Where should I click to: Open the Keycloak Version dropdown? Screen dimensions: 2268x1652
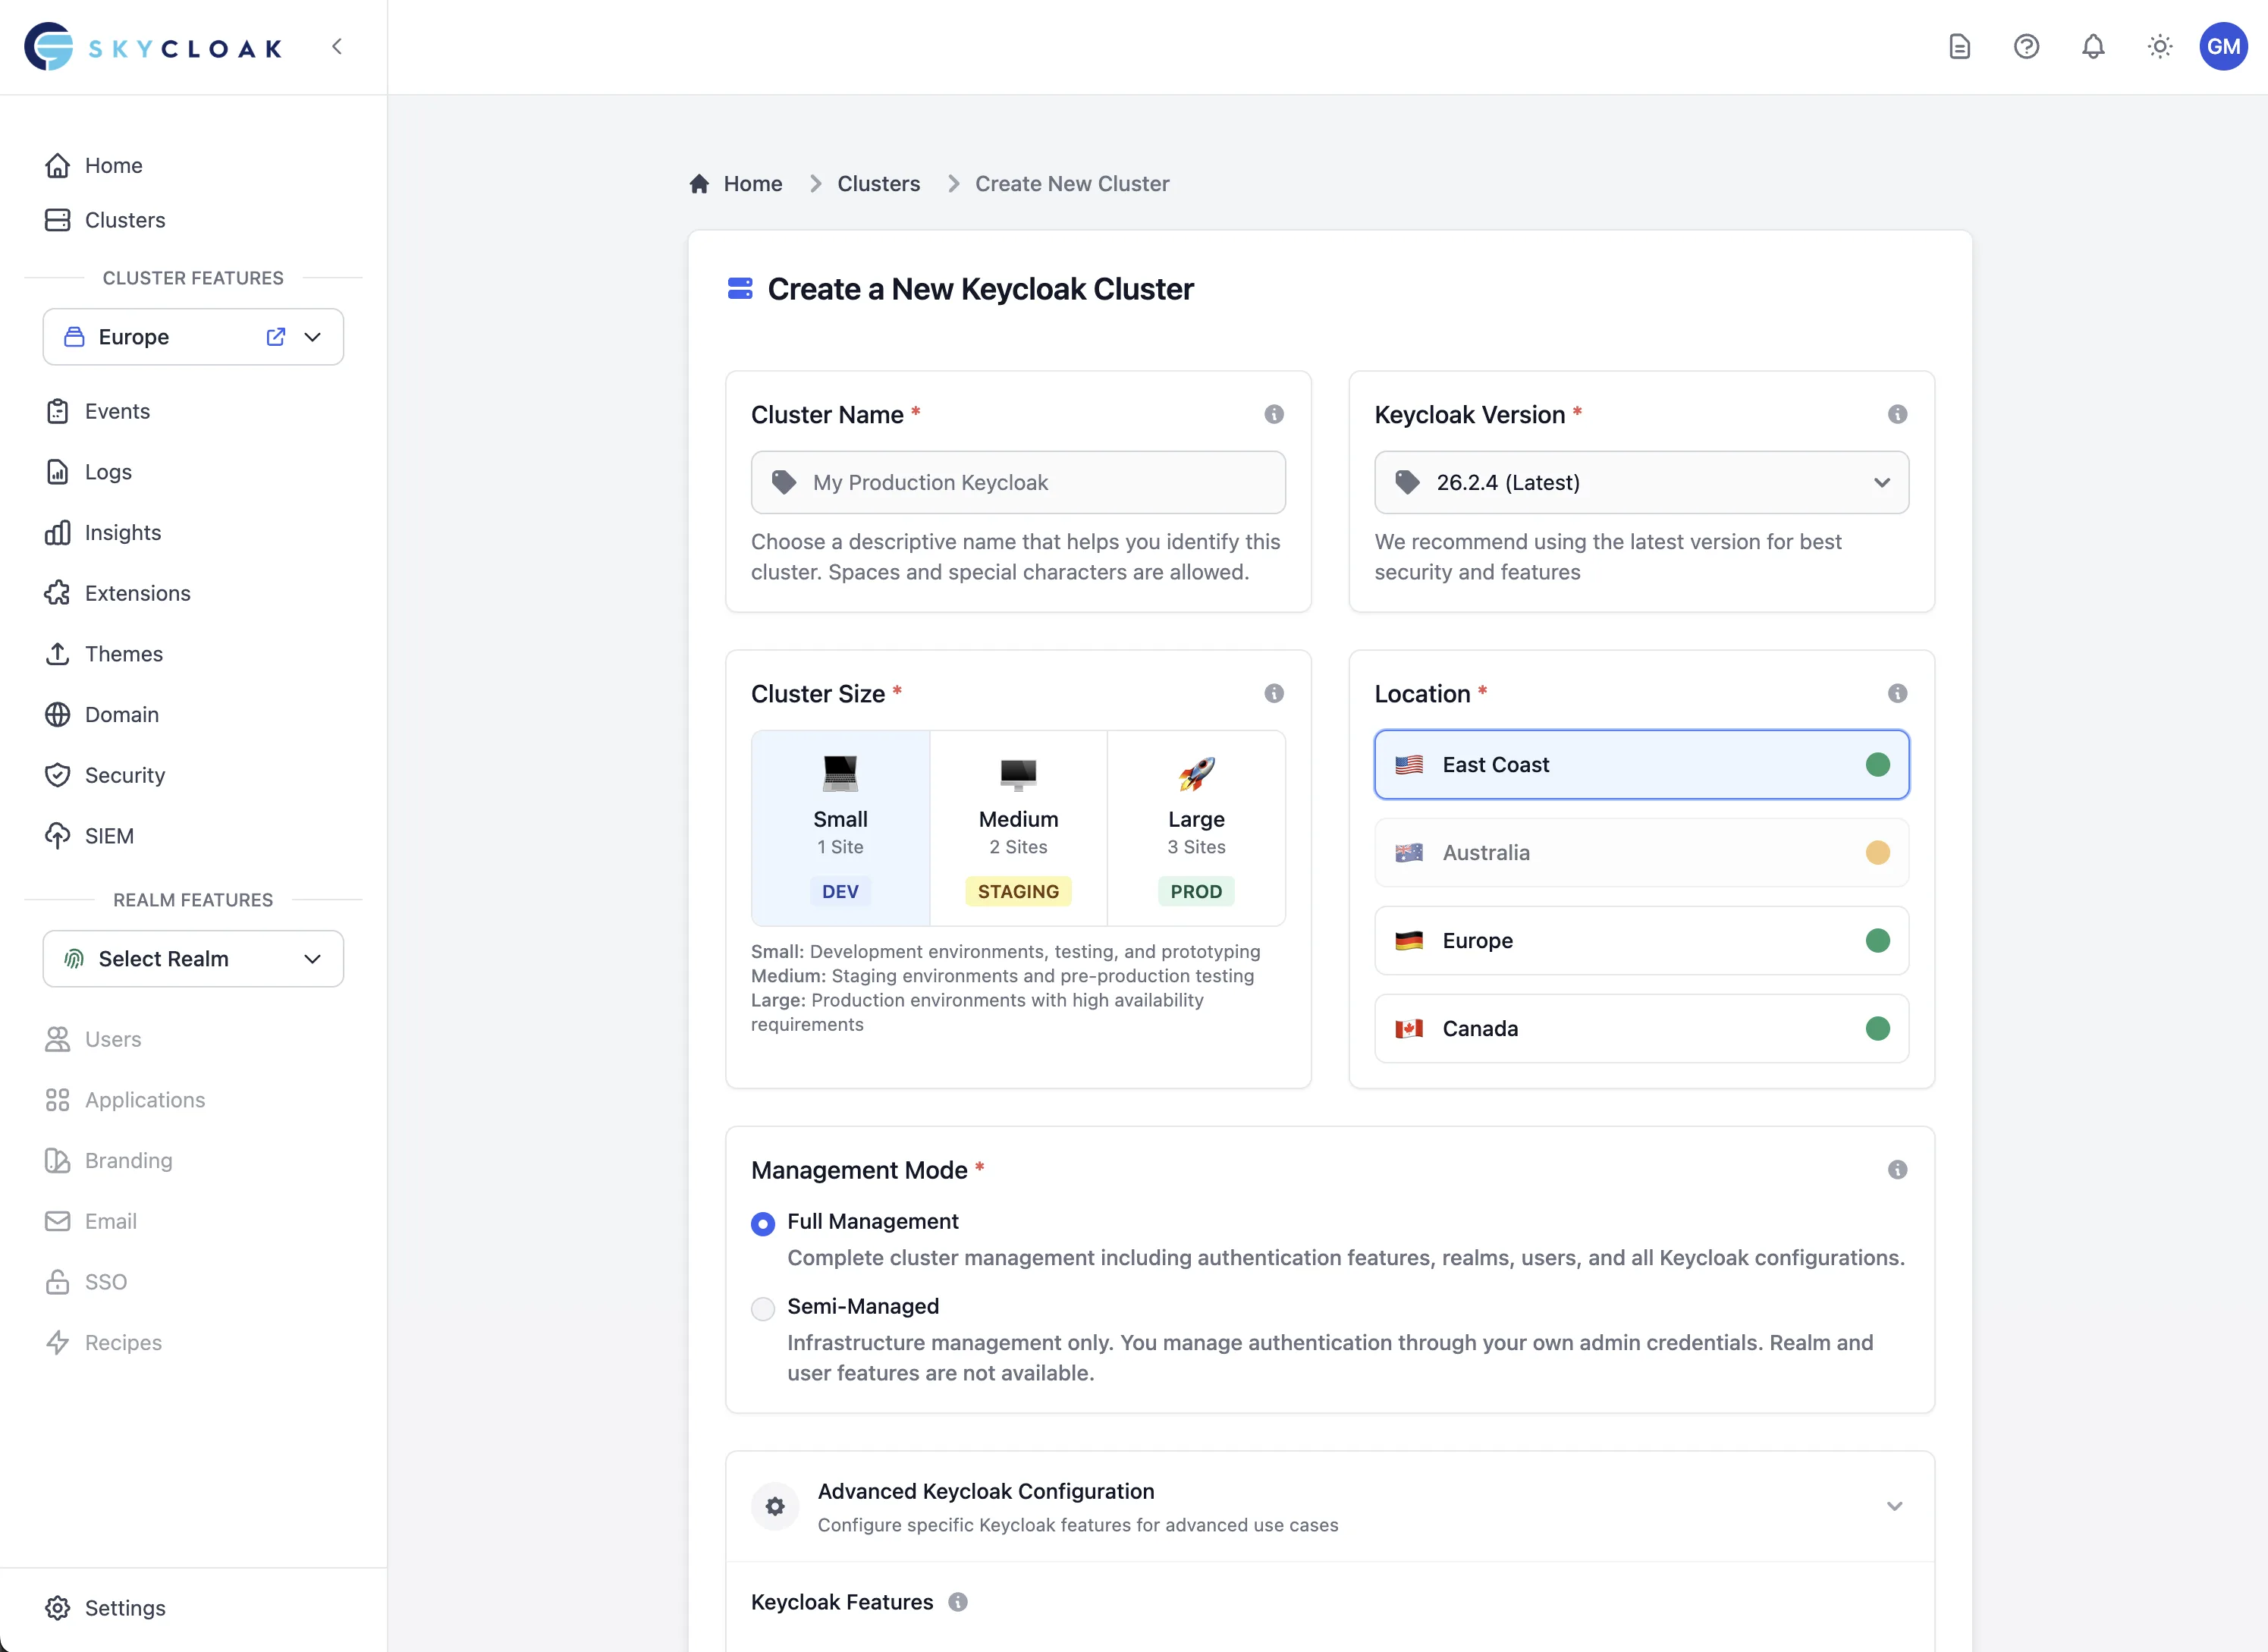(x=1640, y=482)
